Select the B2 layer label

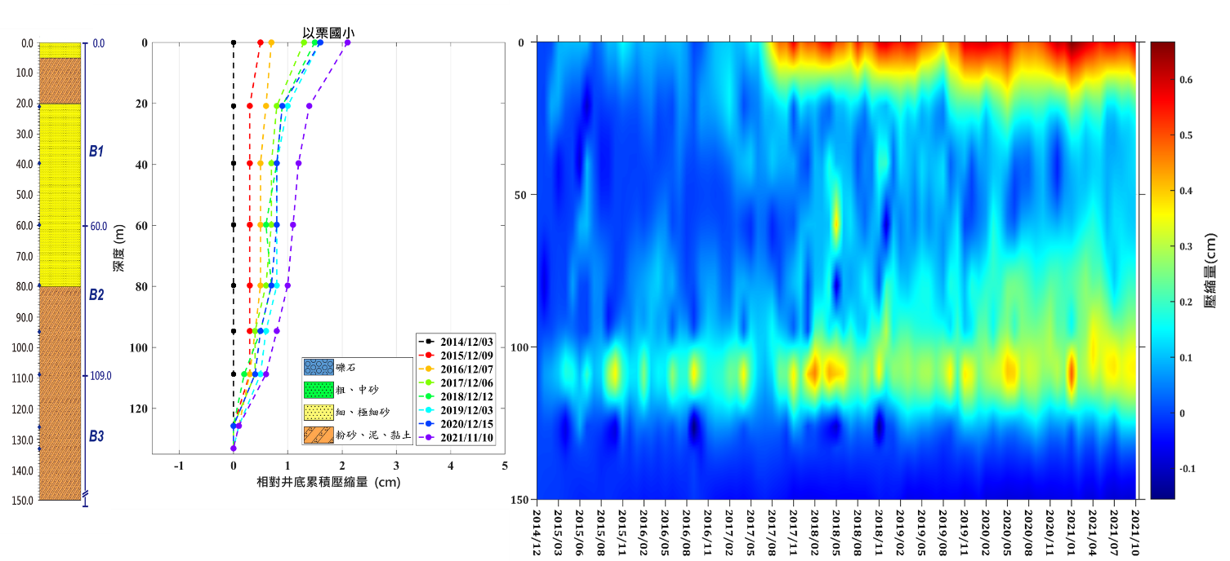[x=96, y=295]
